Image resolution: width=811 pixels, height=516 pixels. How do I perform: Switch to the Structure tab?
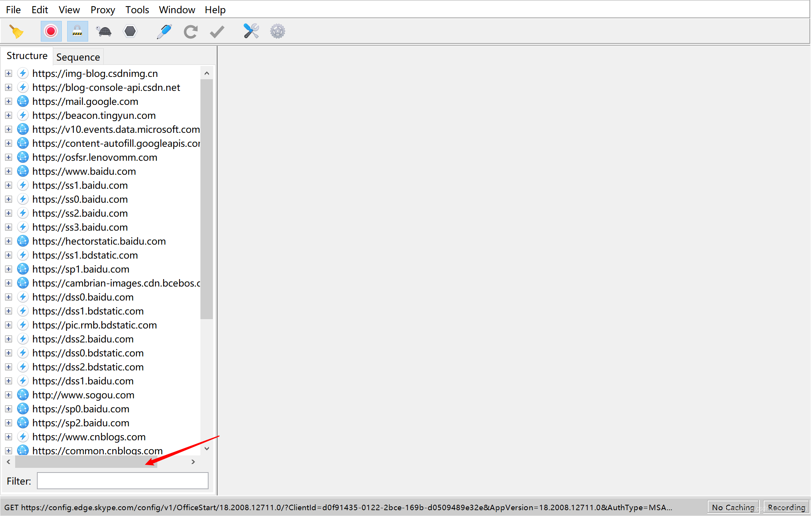(27, 56)
